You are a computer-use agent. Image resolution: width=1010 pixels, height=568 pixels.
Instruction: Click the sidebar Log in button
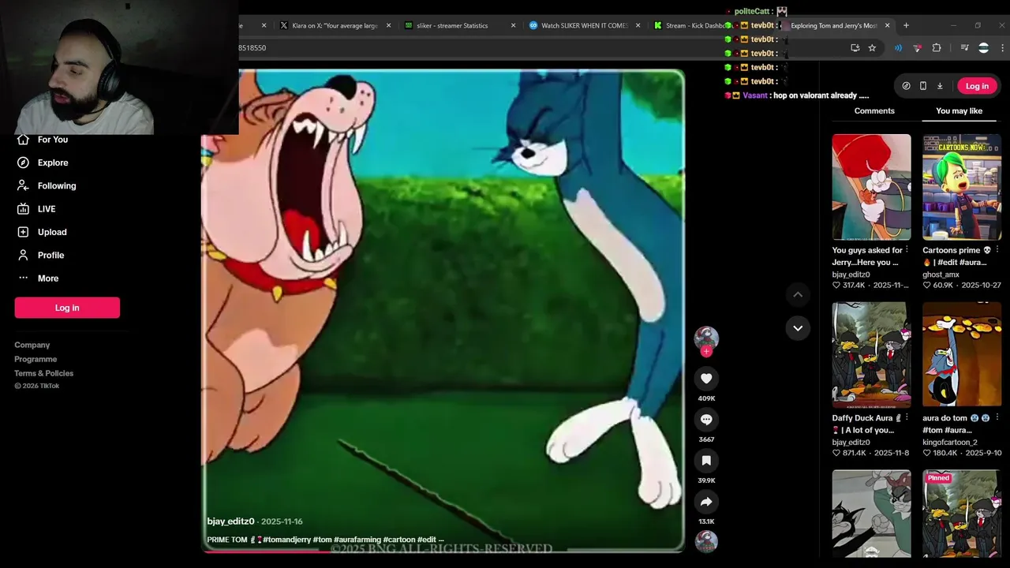click(x=67, y=308)
